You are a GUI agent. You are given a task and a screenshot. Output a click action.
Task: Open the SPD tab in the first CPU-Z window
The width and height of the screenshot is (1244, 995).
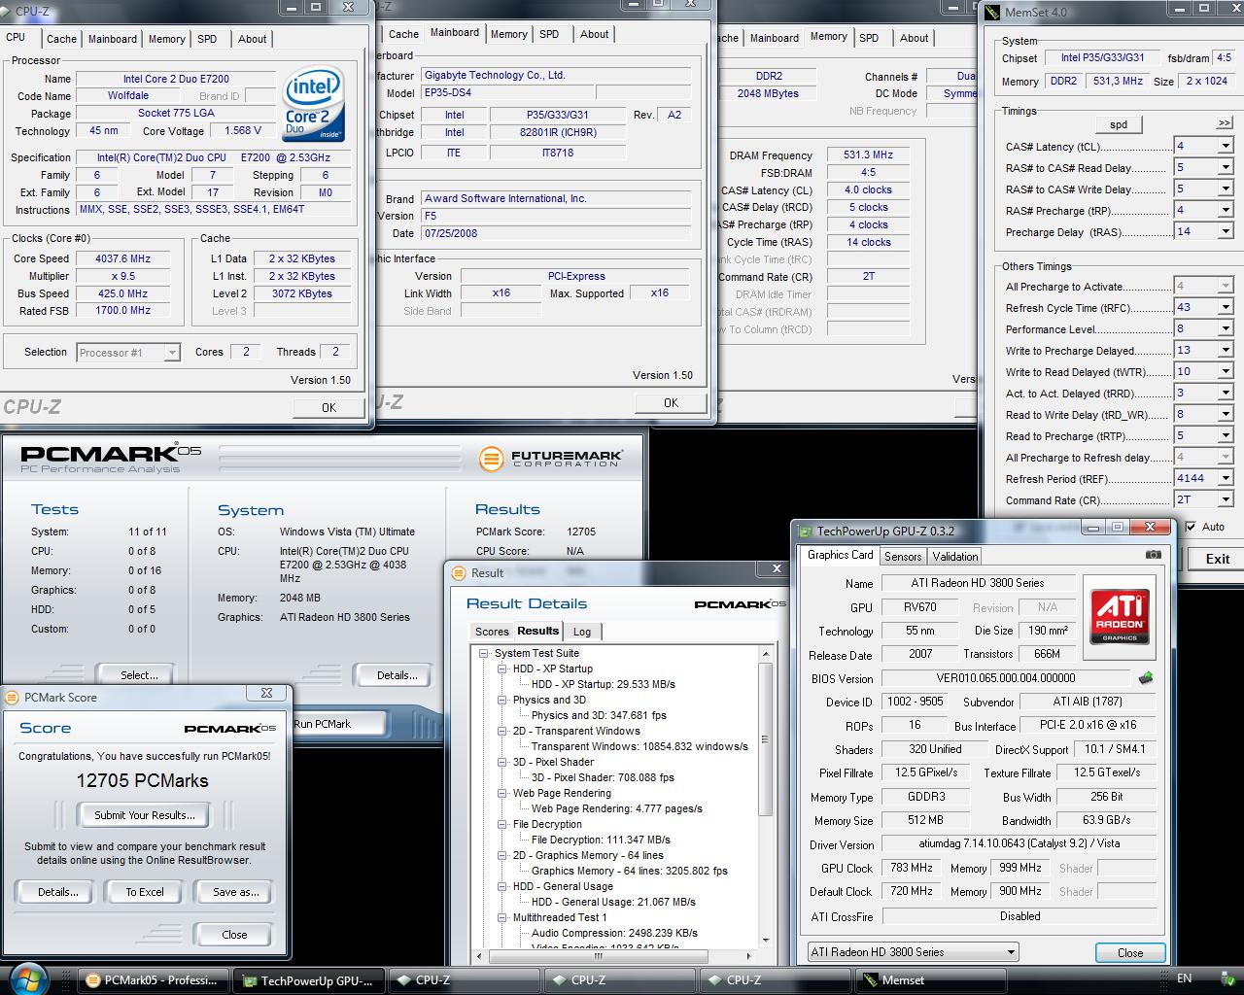coord(207,39)
